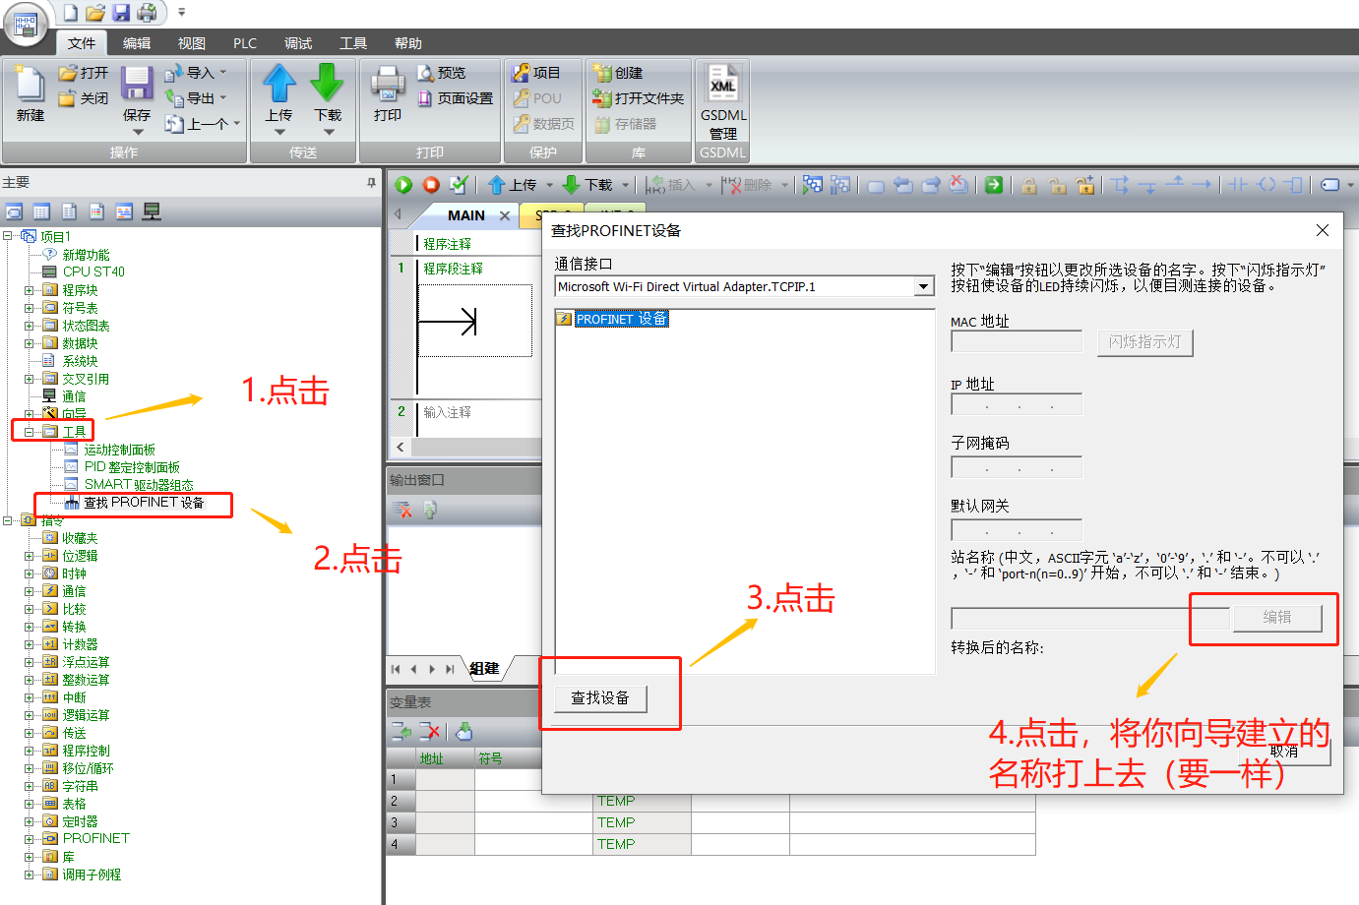Click the 新建 (New) ribbon icon
Image resolution: width=1359 pixels, height=905 pixels.
[x=31, y=85]
